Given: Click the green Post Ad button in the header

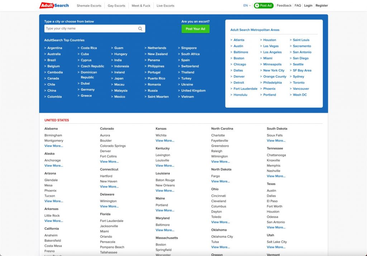Looking at the screenshot, I should click(x=263, y=5).
